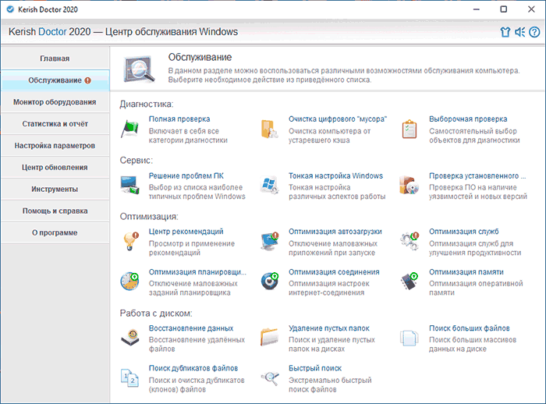Viewport: 546px width, 404px height.
Task: Click the Быстрый поиск magnifier icon
Action: [x=270, y=378]
